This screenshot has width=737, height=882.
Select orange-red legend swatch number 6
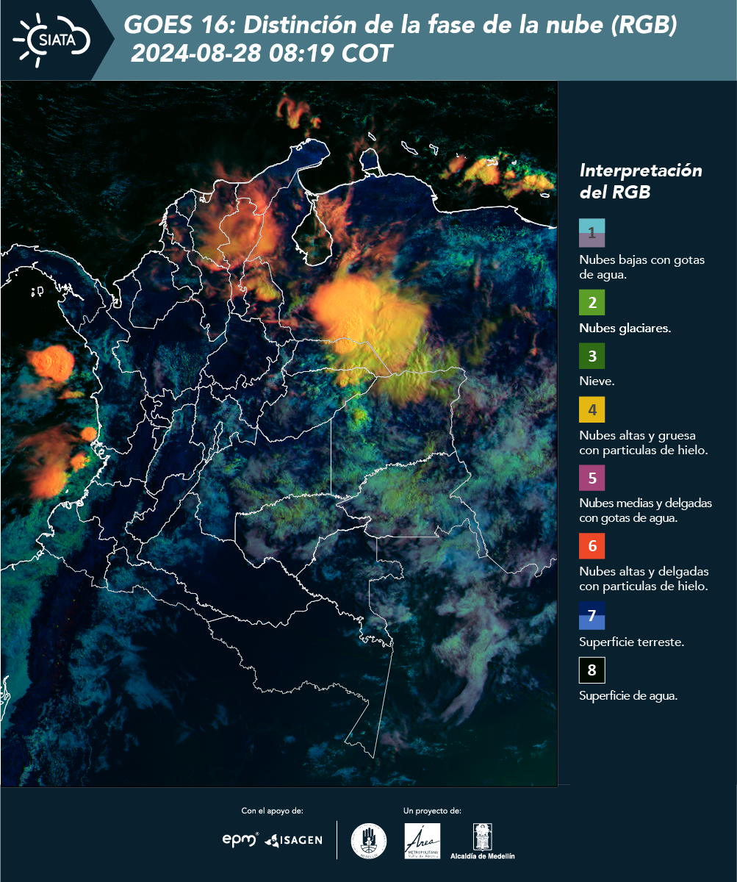click(x=592, y=546)
